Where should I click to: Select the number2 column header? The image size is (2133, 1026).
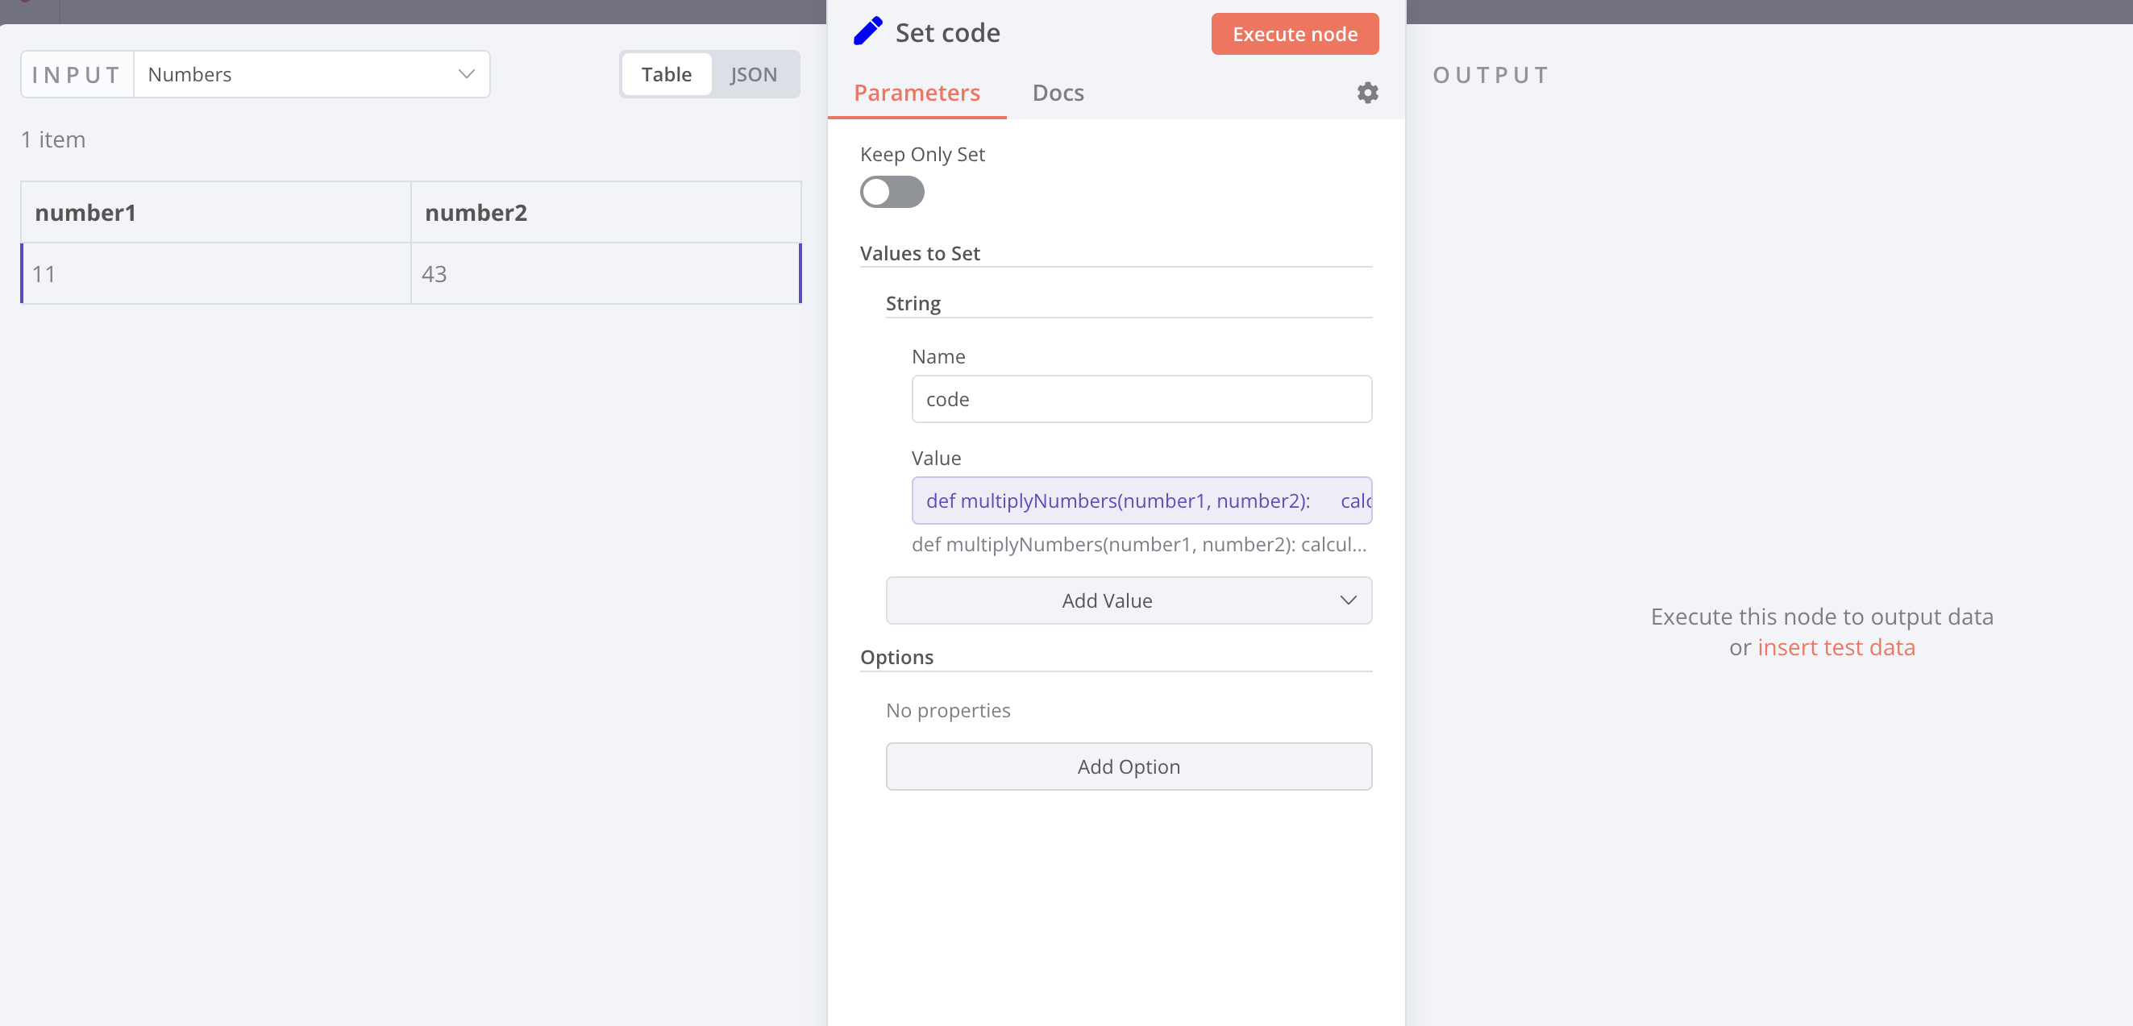[476, 213]
